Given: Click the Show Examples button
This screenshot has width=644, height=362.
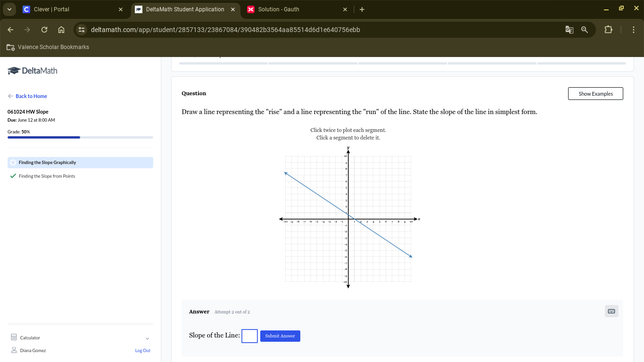Looking at the screenshot, I should pos(595,94).
